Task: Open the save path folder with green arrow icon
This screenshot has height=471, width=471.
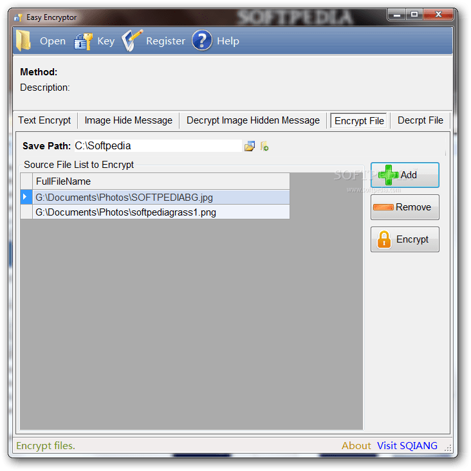Action: [264, 146]
